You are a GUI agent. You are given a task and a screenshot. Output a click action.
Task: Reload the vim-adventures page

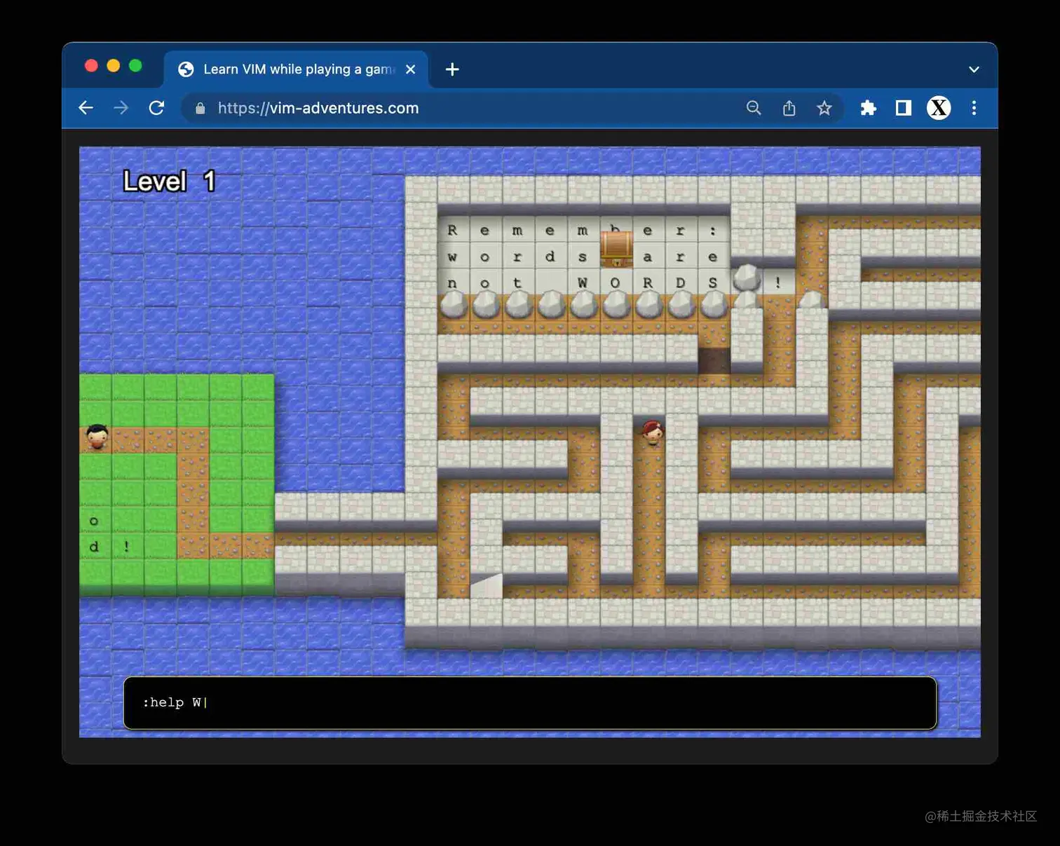pos(156,108)
